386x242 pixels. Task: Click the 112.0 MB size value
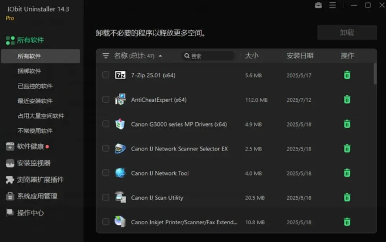tap(256, 100)
